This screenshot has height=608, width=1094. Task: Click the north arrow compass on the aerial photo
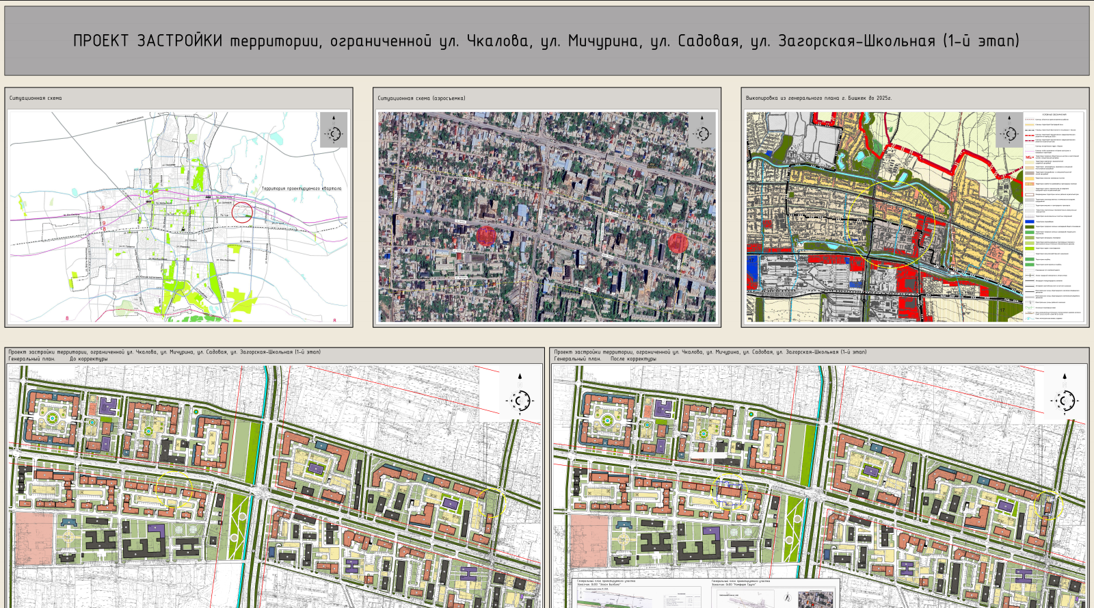702,131
